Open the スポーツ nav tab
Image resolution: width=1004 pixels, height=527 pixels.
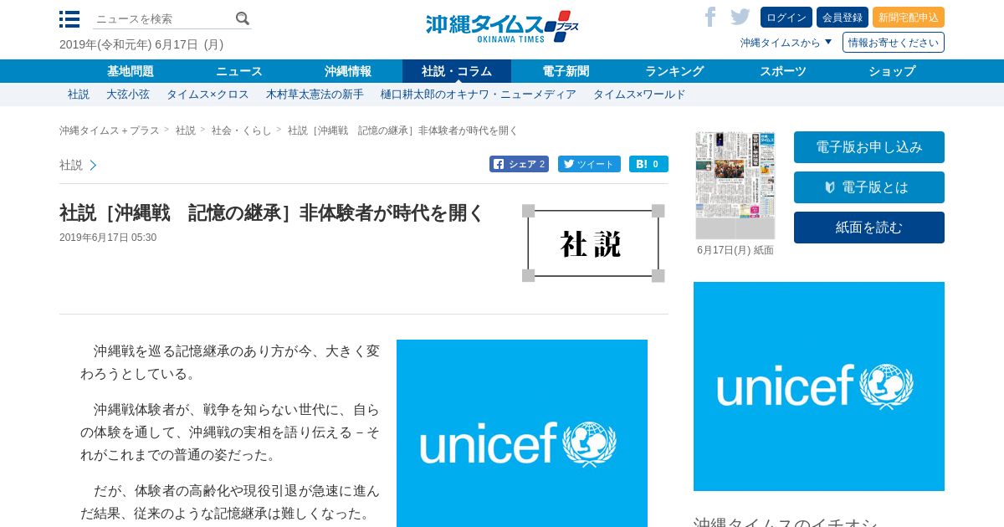(x=783, y=71)
